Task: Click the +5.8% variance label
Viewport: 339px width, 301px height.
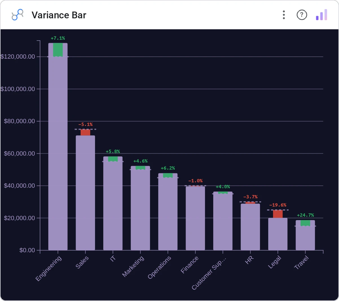Action: pyautogui.click(x=113, y=152)
